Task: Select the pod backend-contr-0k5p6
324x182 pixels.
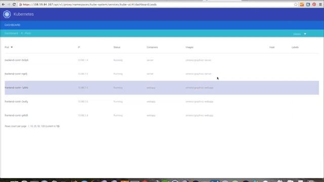Action: (x=17, y=60)
